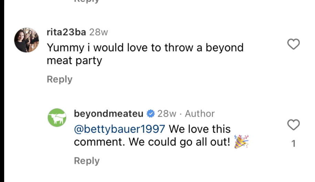Screen dimensions: 315x182
Task: Click the 'meat party' line of text
Action: (x=74, y=61)
